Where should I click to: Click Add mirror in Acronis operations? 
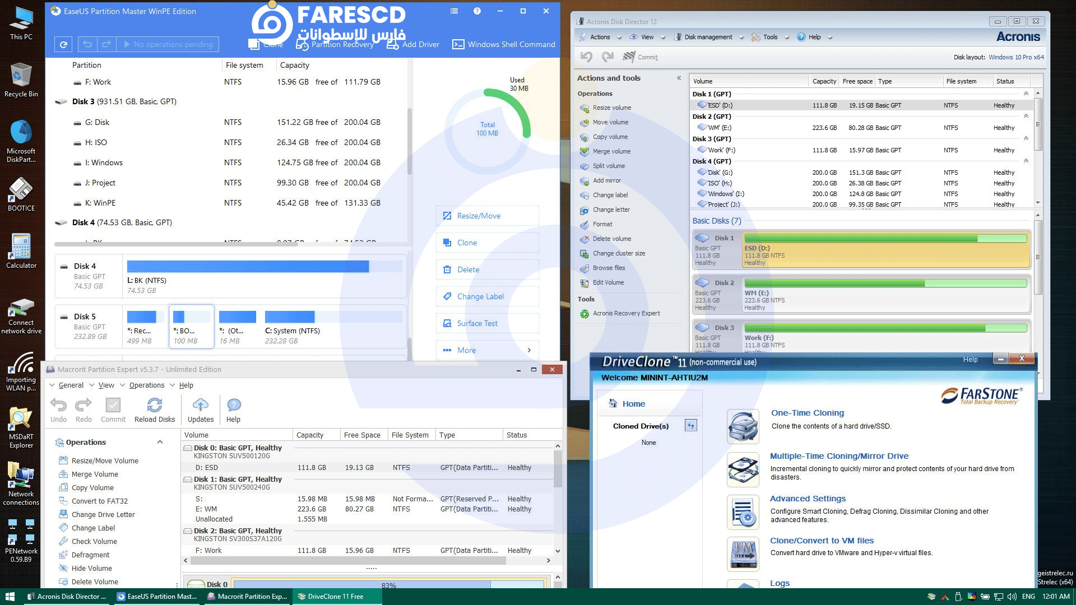(607, 180)
